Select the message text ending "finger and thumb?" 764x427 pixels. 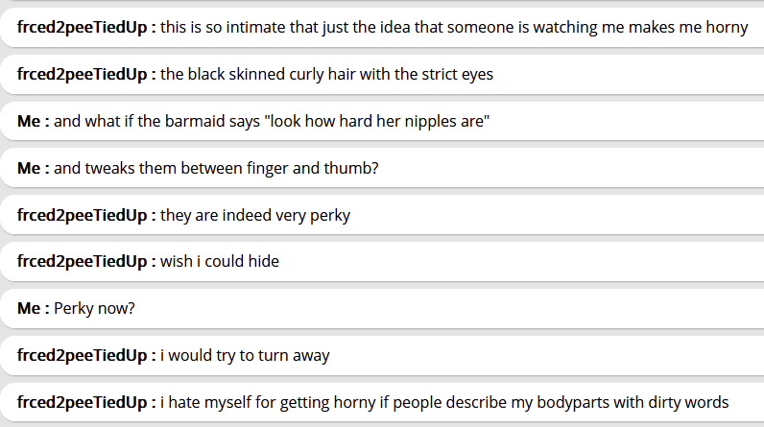tap(216, 168)
